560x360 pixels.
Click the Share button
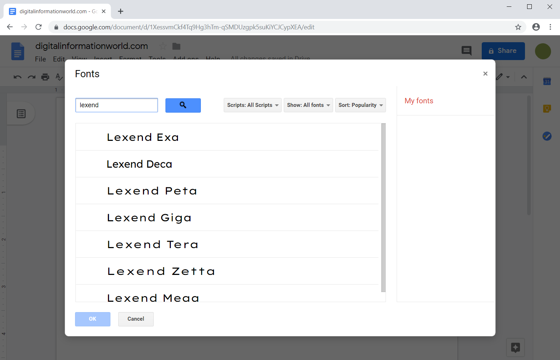pyautogui.click(x=503, y=51)
